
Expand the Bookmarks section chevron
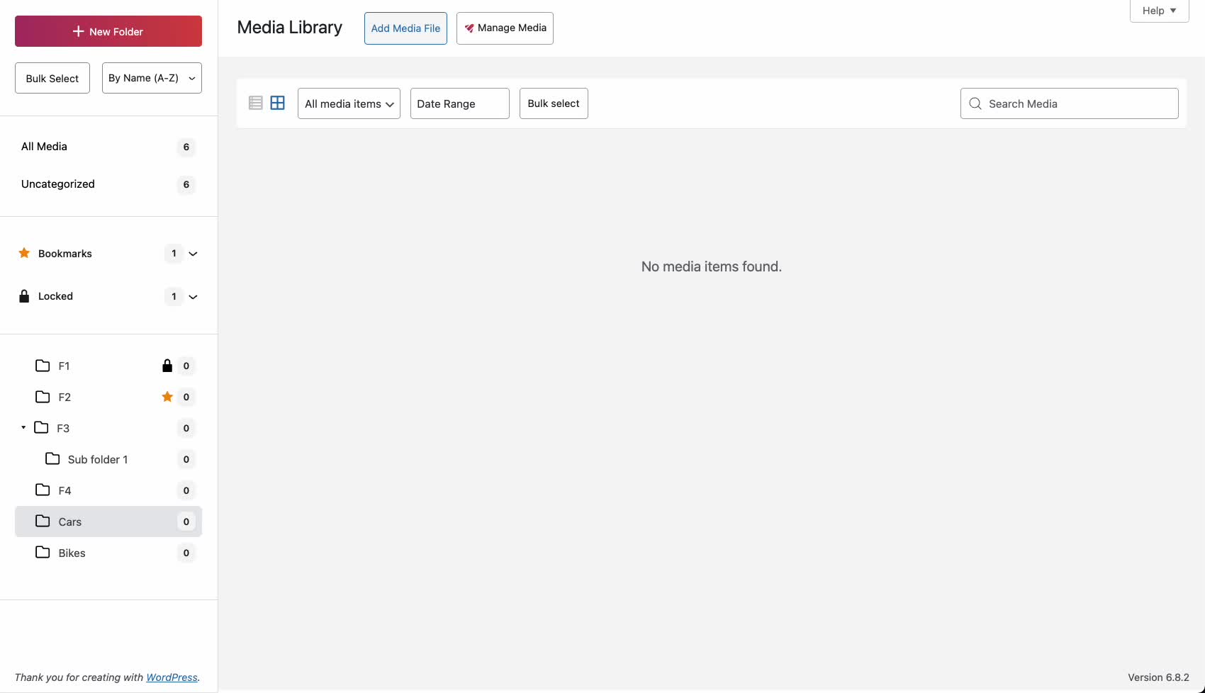tap(194, 254)
